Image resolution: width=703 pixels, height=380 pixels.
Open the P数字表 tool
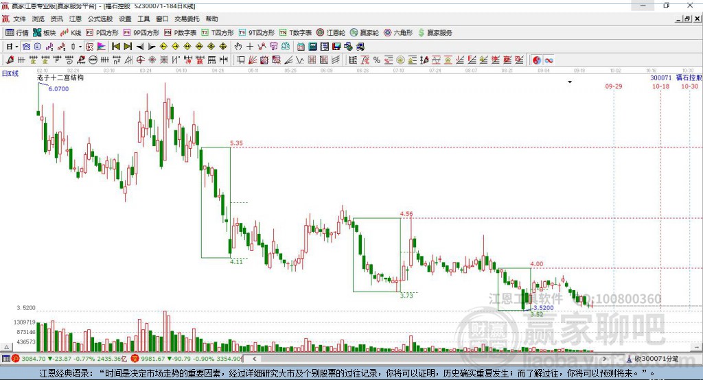click(x=181, y=33)
